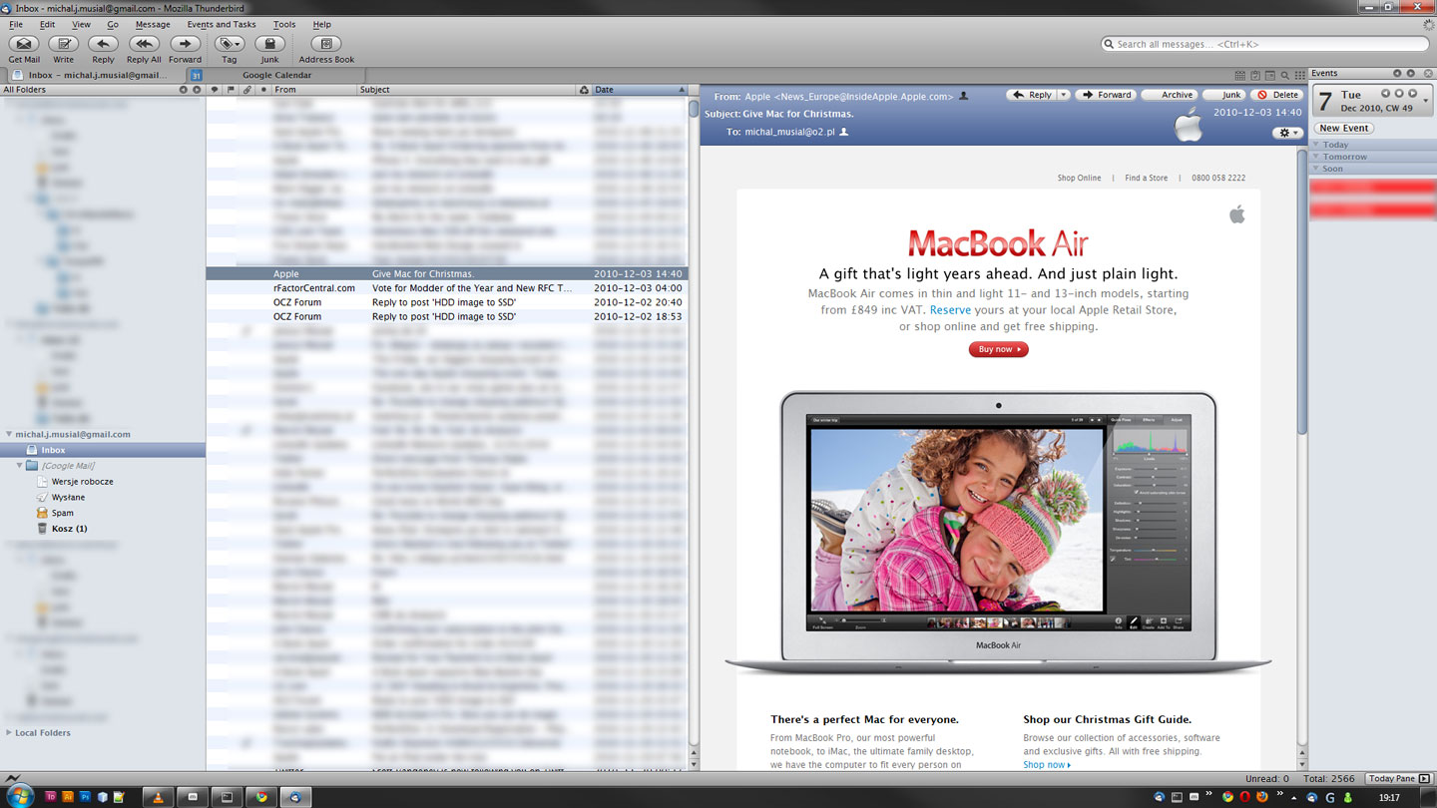Compose a new message with Write

pyautogui.click(x=63, y=44)
